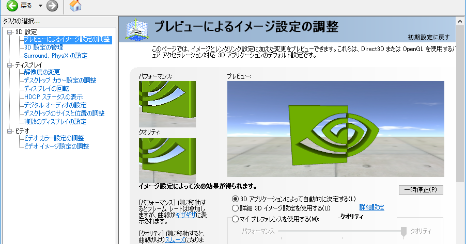Screen dimensions: 466x244
Task: Click the タスクの選択... heading
Action: (21, 21)
